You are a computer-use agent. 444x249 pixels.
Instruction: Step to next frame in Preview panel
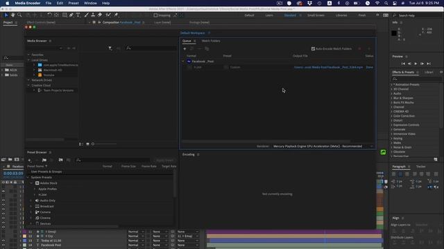(x=422, y=64)
